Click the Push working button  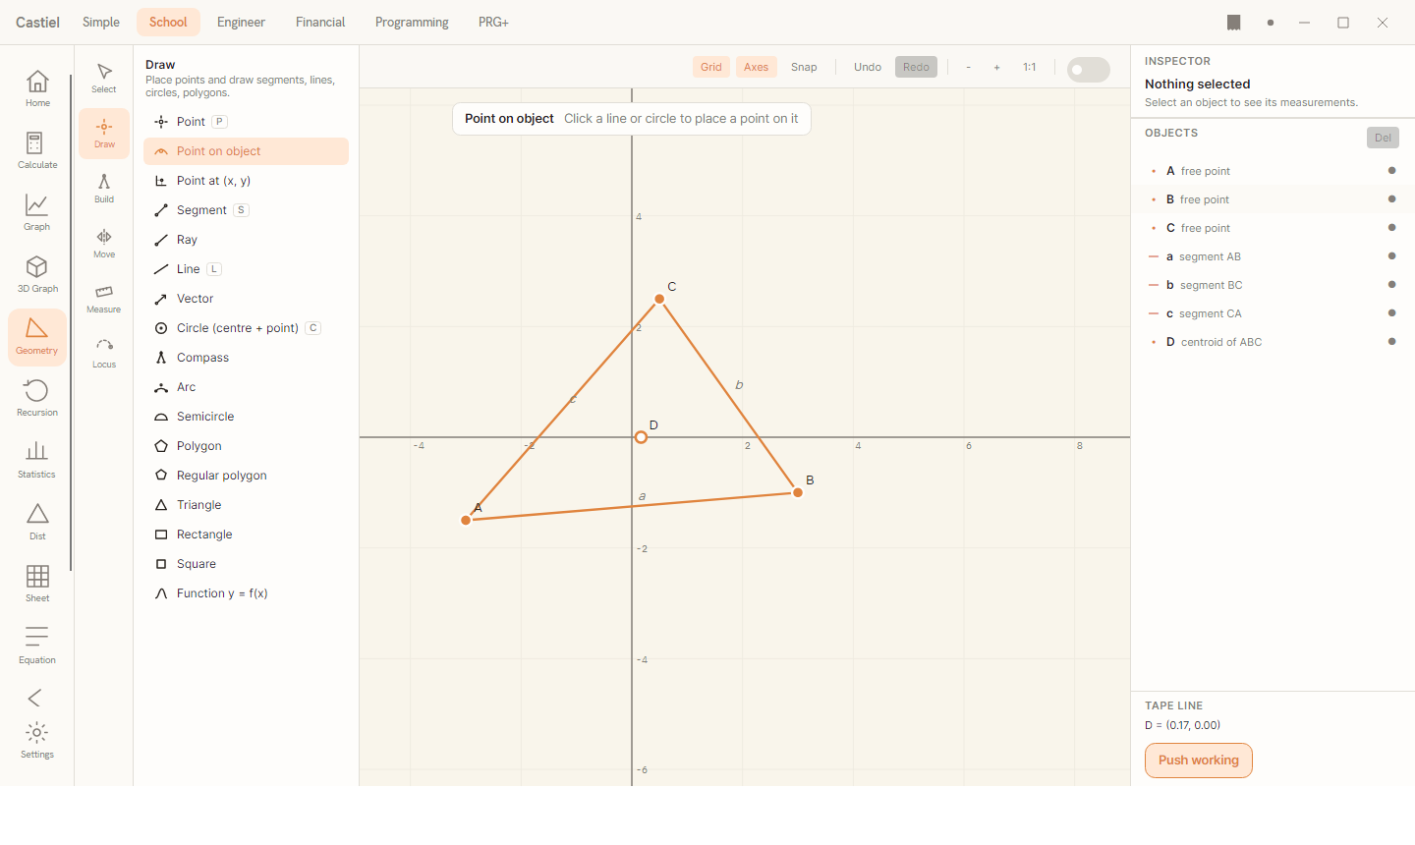[x=1199, y=760]
